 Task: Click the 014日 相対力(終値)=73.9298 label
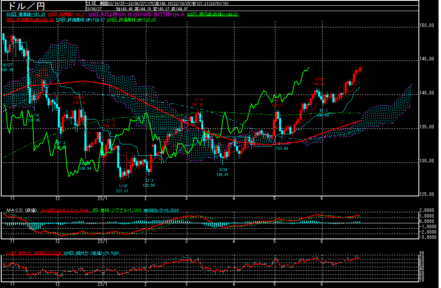[34, 253]
